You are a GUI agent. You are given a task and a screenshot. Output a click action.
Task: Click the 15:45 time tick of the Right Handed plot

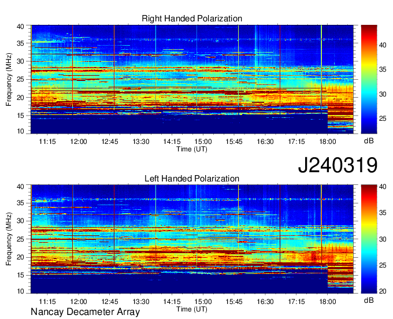(x=234, y=142)
